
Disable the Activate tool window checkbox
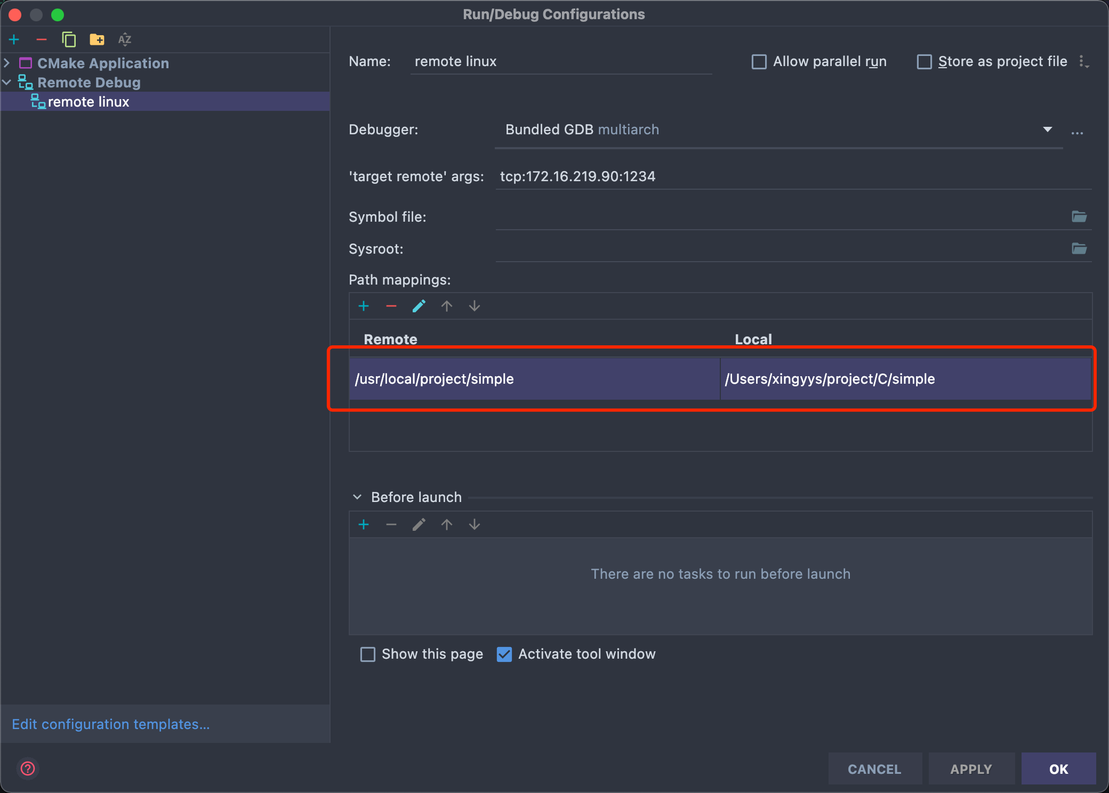[x=504, y=654]
